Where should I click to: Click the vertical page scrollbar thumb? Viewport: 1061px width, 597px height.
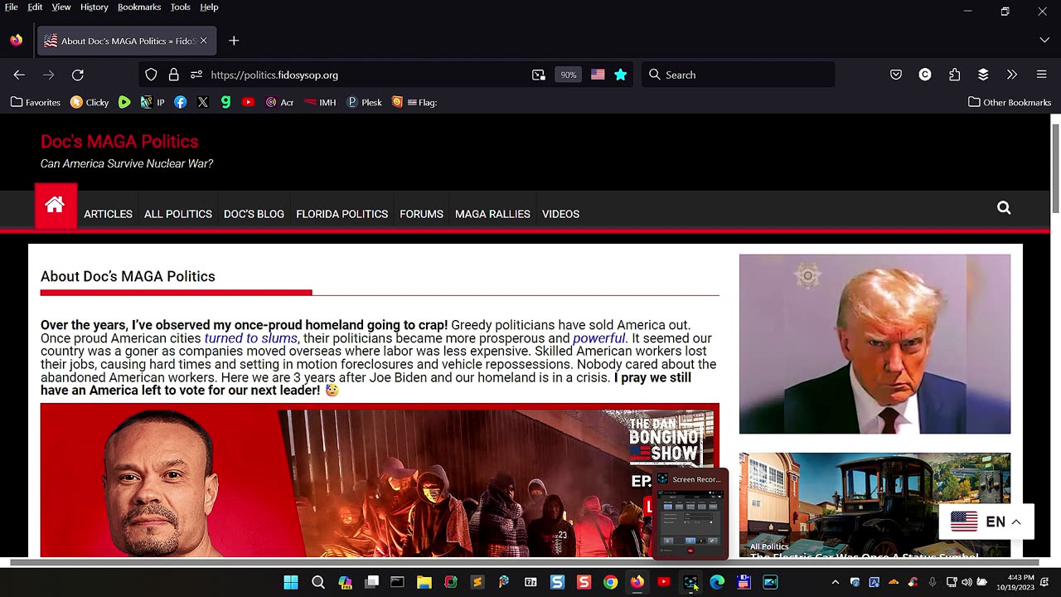point(1055,167)
